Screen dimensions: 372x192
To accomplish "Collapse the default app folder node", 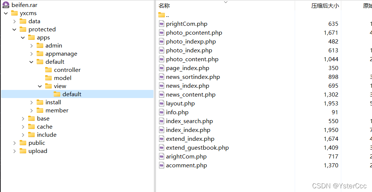I will pos(31,62).
